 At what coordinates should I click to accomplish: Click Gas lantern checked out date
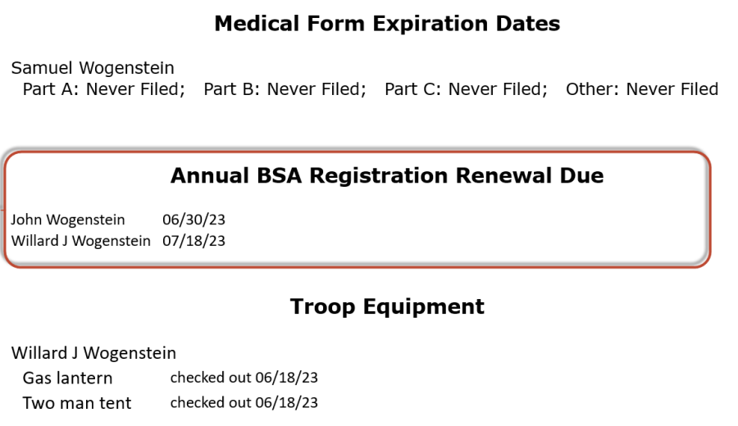[244, 378]
